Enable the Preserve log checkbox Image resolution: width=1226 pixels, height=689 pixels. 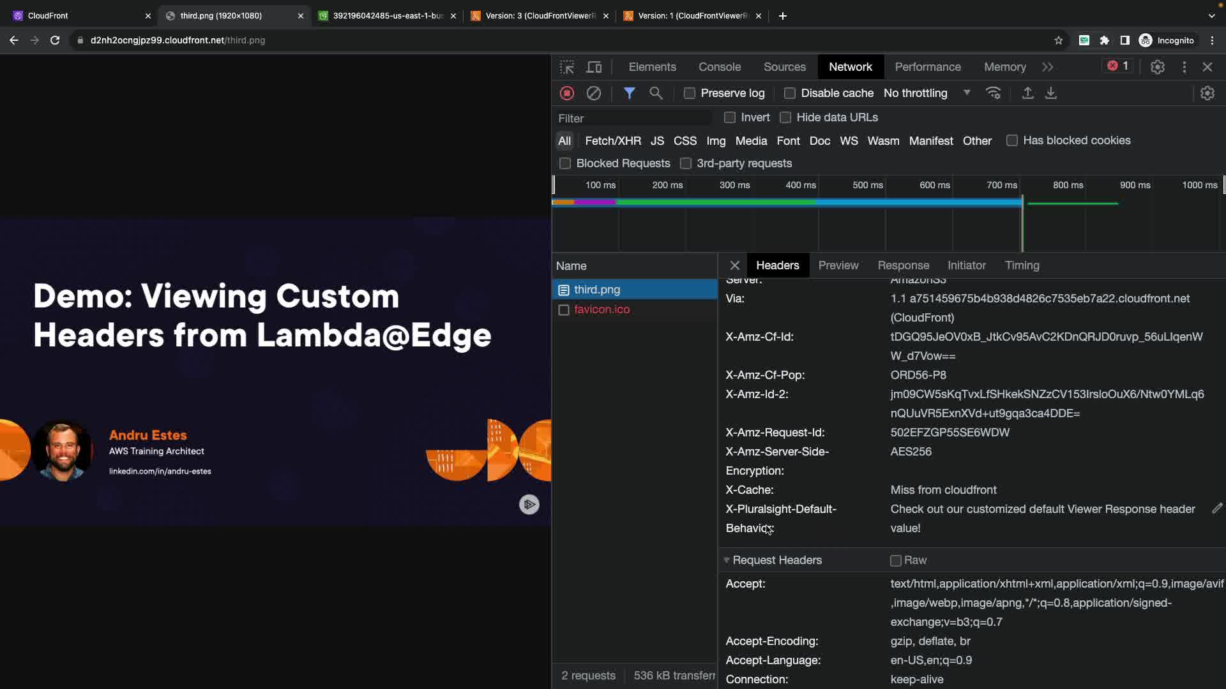(x=689, y=93)
